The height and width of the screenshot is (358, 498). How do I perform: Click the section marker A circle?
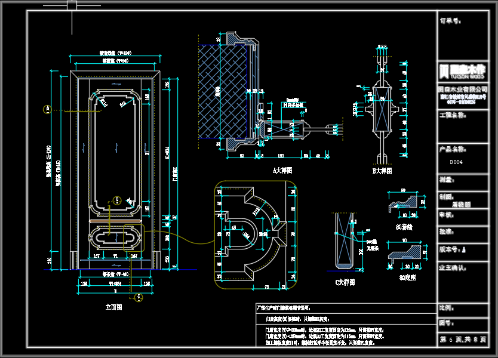(x=47, y=109)
